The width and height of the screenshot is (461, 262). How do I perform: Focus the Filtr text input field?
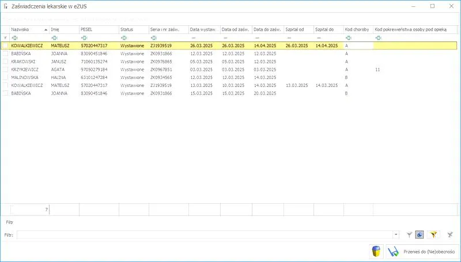[205, 235]
